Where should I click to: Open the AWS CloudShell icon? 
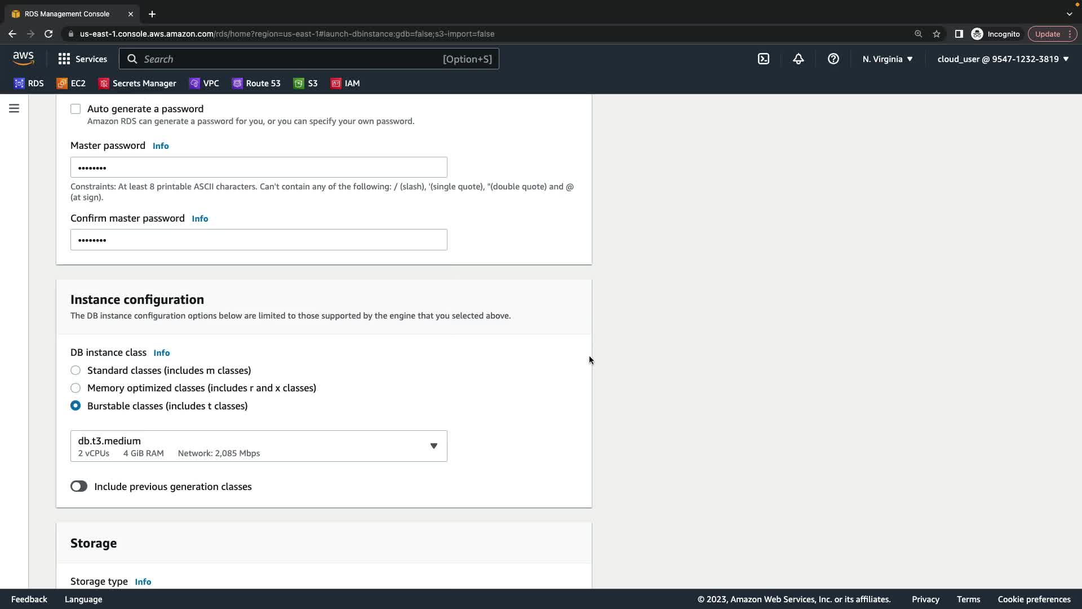763,59
